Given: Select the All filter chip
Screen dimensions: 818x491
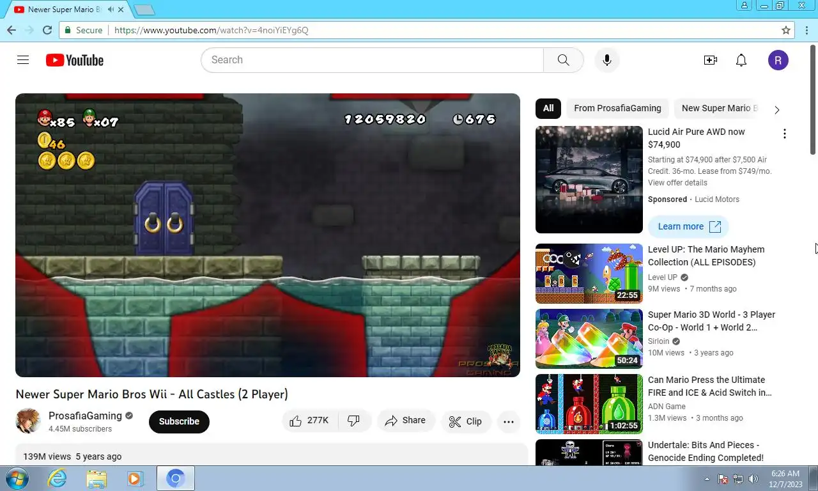Looking at the screenshot, I should click(548, 108).
